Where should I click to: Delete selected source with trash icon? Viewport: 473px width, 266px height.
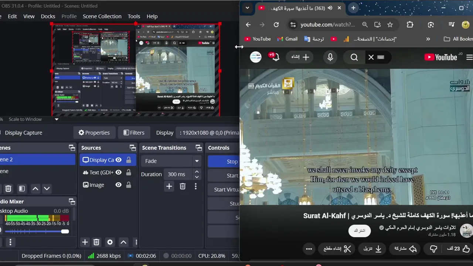click(96, 242)
